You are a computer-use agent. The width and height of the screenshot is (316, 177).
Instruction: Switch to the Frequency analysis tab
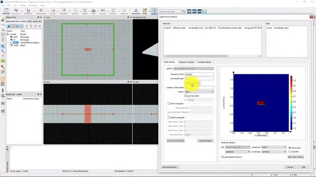[x=186, y=62]
